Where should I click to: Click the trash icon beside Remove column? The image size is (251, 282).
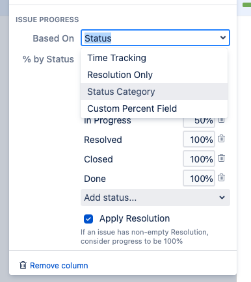(x=23, y=265)
